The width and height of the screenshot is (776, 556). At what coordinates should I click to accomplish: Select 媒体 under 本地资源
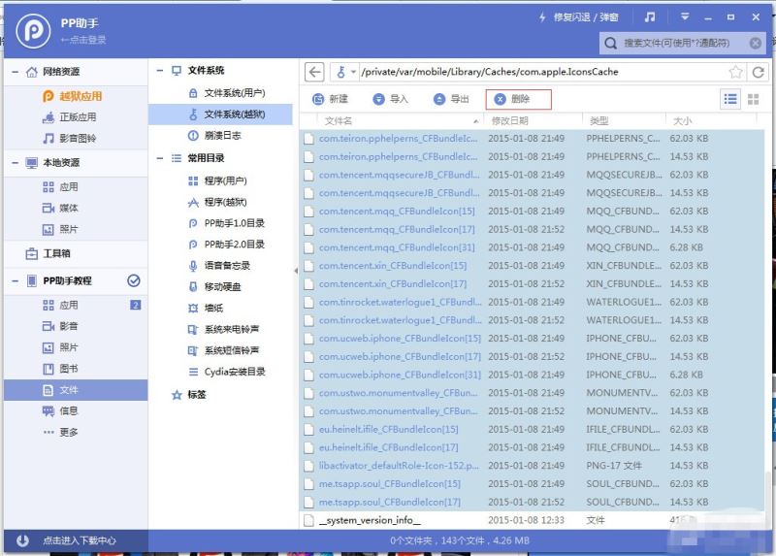pos(60,208)
